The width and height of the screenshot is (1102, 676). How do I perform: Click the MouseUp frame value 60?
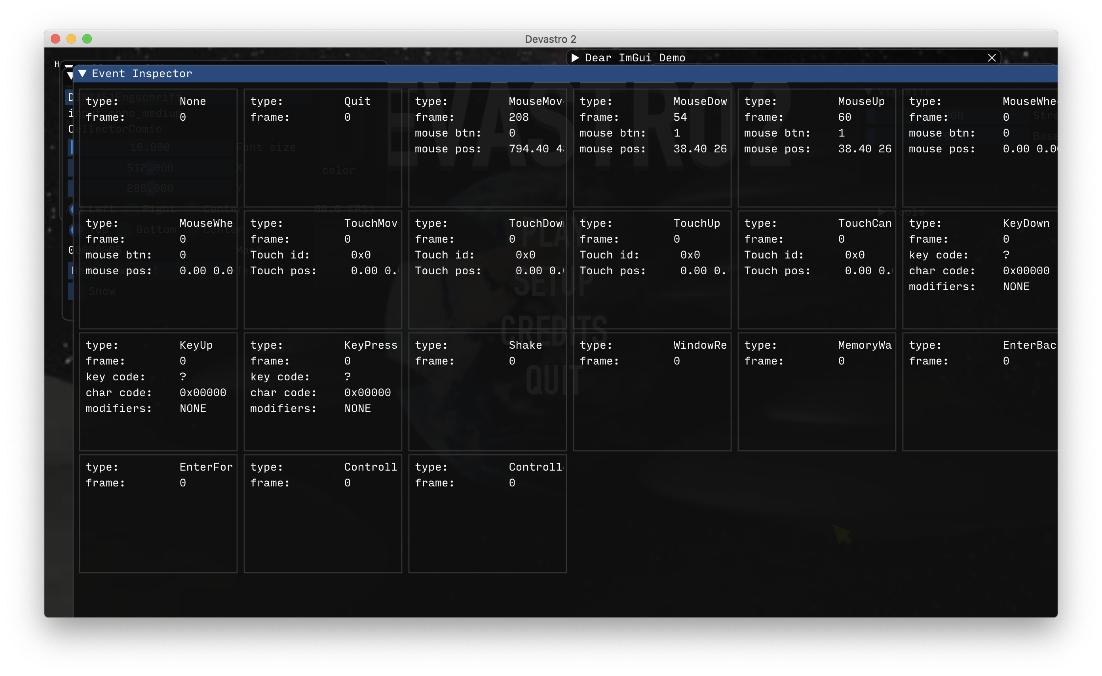845,117
